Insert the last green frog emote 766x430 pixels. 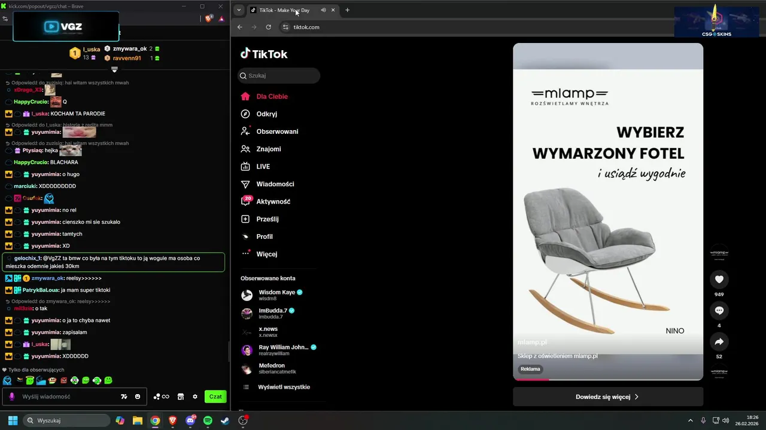pyautogui.click(x=108, y=380)
